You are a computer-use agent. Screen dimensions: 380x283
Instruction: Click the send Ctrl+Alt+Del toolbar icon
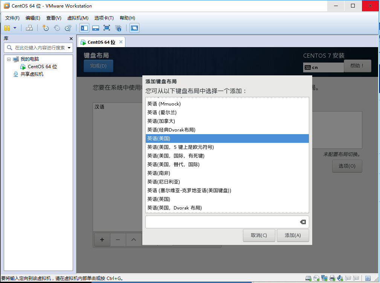pos(29,28)
